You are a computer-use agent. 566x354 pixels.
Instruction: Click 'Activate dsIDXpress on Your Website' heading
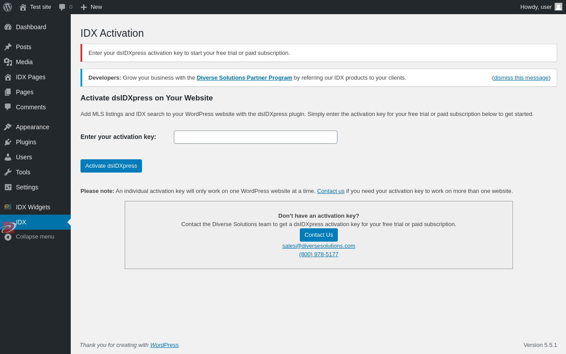(x=147, y=98)
